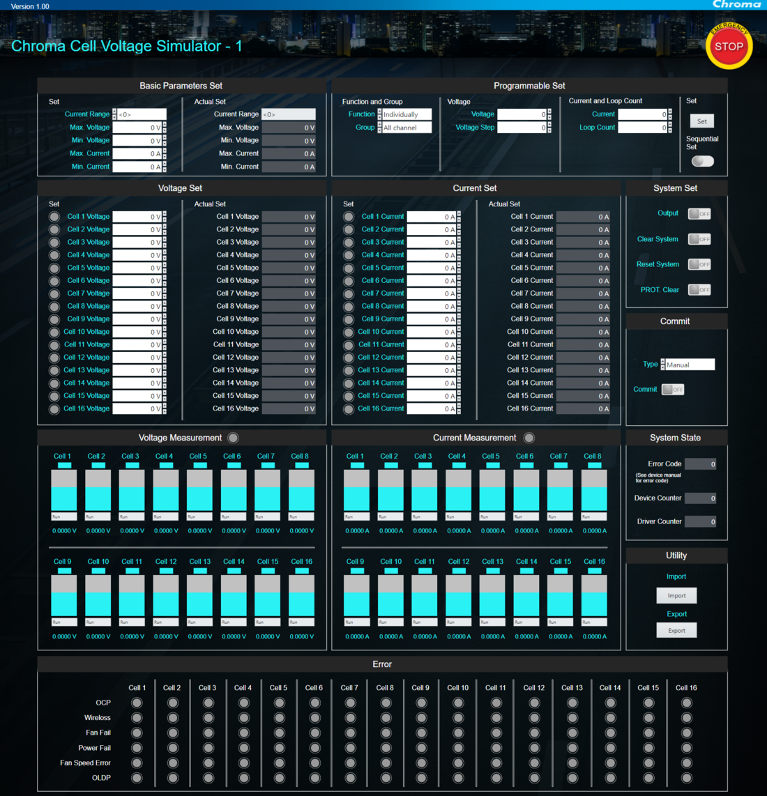Click the Cell 16 Voltage round indicator
The image size is (767, 796).
(54, 409)
